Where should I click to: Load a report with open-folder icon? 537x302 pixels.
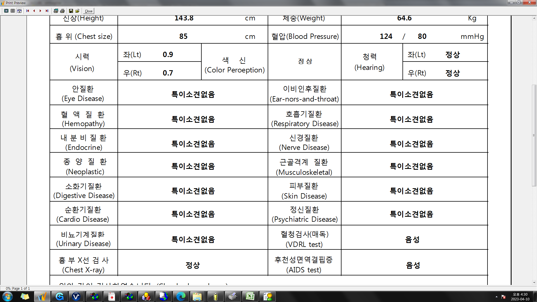[77, 11]
